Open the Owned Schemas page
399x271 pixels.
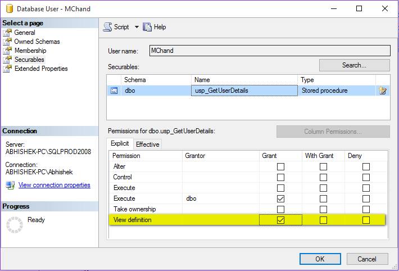[37, 42]
